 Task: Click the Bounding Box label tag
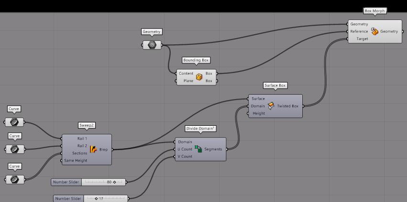pos(196,60)
